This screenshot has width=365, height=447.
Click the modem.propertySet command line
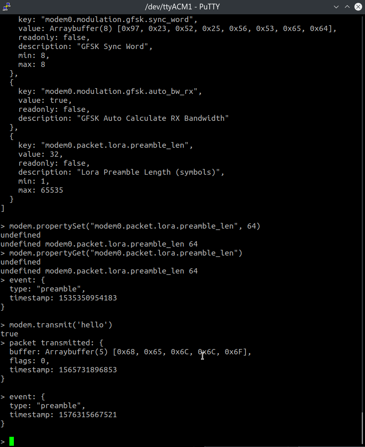click(135, 226)
